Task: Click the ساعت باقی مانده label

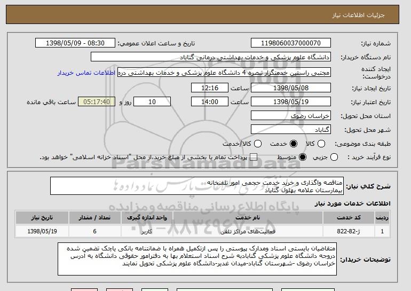Action: 51,102
